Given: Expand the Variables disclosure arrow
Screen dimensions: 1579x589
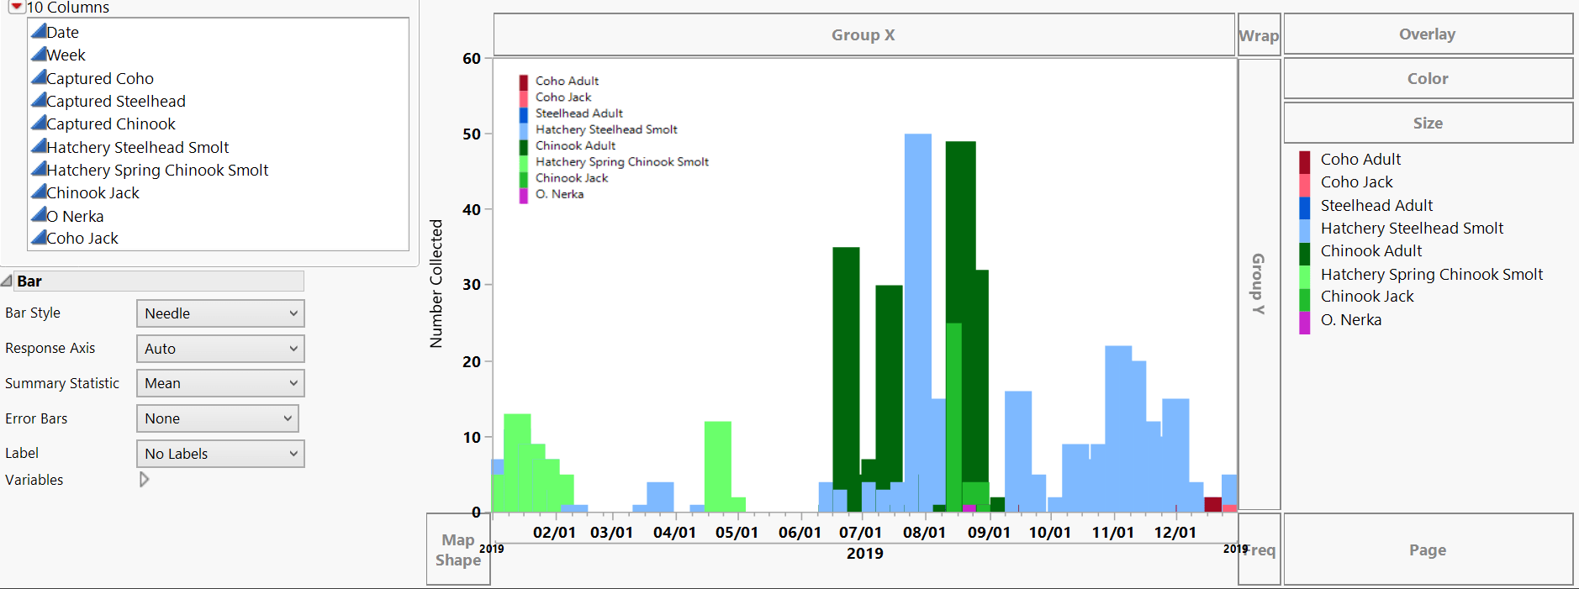Looking at the screenshot, I should [x=144, y=479].
